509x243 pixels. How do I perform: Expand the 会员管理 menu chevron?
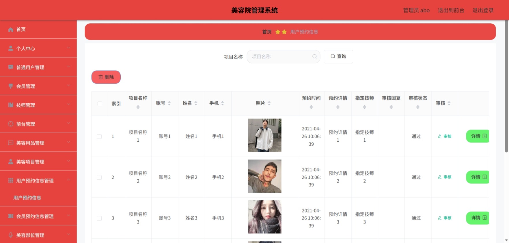pyautogui.click(x=68, y=85)
